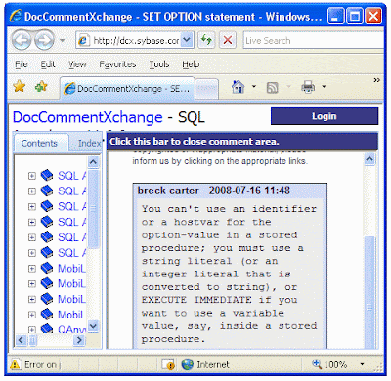This screenshot has height=381, width=391.
Task: Open the QAny contents link
Action: pos(71,329)
